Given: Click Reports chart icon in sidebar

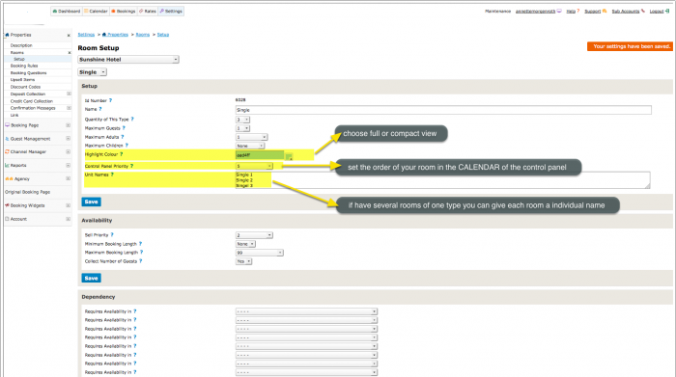Looking at the screenshot, I should [7, 165].
